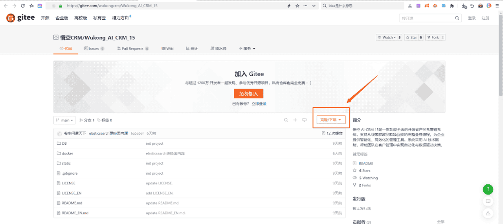The width and height of the screenshot is (503, 224).
Task: Click the undo arrow icon in browser toolbar
Action: click(x=472, y=6)
